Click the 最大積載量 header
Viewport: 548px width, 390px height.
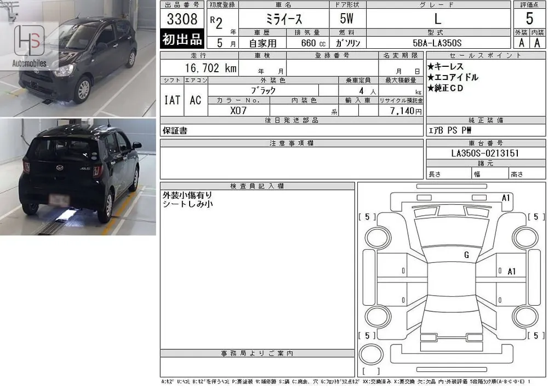[401, 81]
